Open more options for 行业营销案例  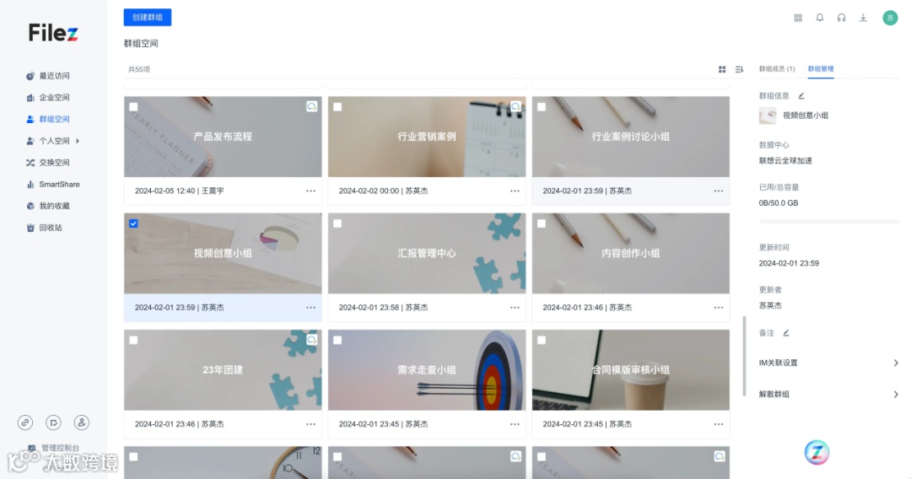coord(515,191)
